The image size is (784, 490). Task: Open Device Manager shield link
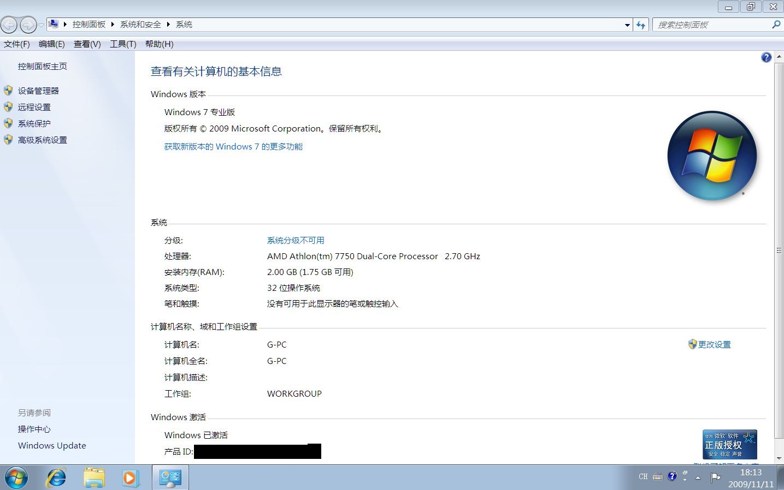tap(38, 91)
